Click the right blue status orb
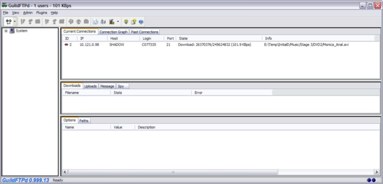 [374, 180]
